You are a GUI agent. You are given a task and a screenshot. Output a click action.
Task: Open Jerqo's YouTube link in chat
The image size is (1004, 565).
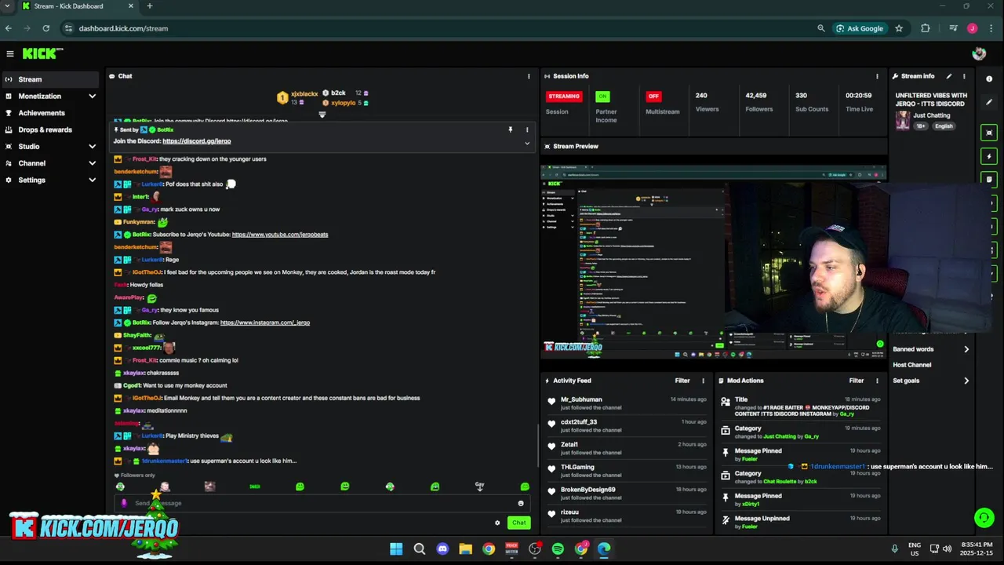[x=280, y=235]
